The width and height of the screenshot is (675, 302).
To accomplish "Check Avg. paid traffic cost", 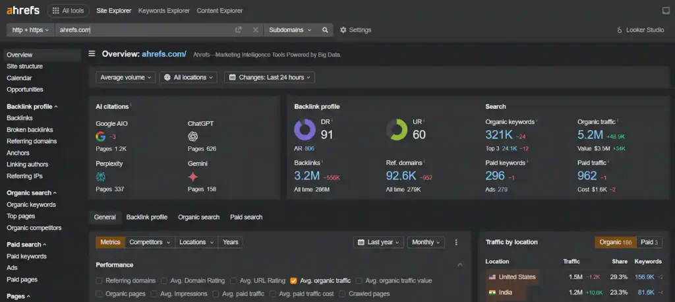I will (x=273, y=294).
